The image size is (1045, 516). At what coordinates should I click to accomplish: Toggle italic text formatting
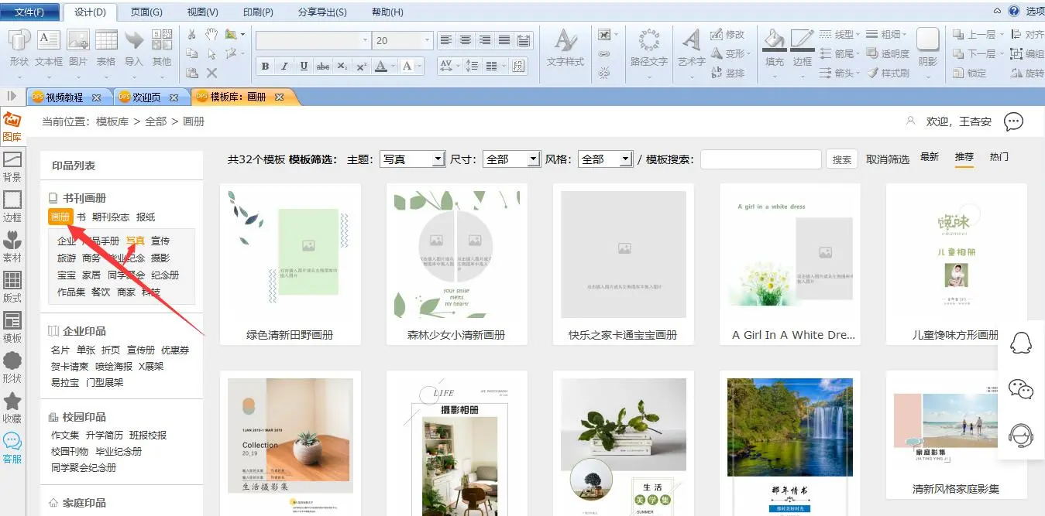(284, 67)
